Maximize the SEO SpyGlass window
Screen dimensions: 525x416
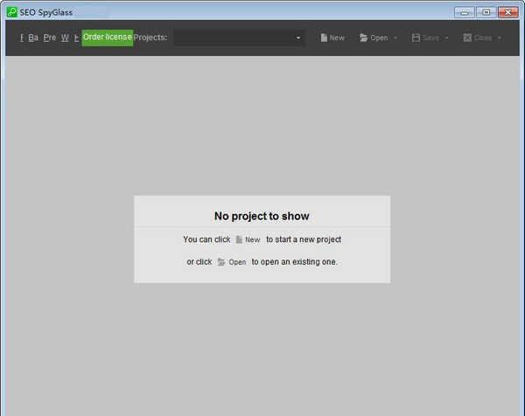486,13
